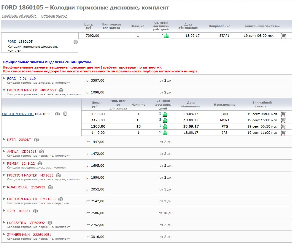View photo of MKD1653 in detail panel

(x=57, y=114)
